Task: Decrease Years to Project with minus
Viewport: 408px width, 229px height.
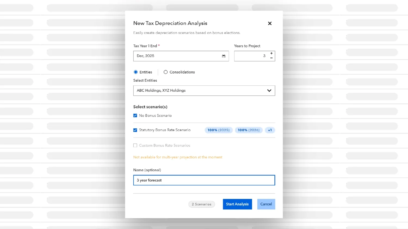Action: (x=271, y=58)
